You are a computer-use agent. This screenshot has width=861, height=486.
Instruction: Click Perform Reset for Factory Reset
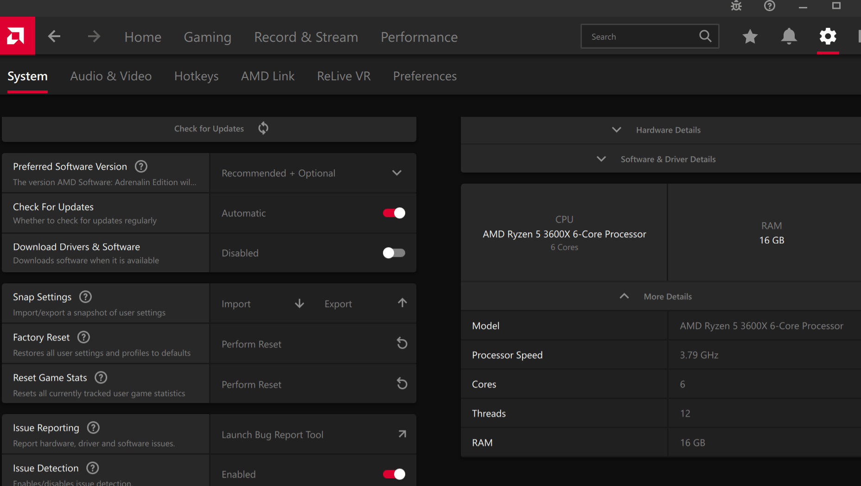click(251, 344)
